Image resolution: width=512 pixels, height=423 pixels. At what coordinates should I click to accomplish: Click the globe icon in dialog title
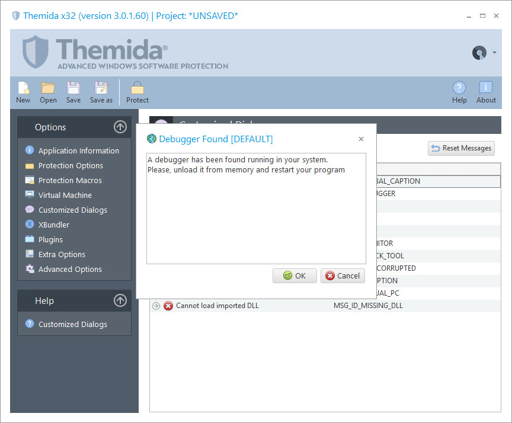pyautogui.click(x=152, y=139)
